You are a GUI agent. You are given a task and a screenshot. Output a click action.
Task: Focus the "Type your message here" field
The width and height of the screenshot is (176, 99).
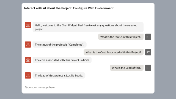(88, 87)
